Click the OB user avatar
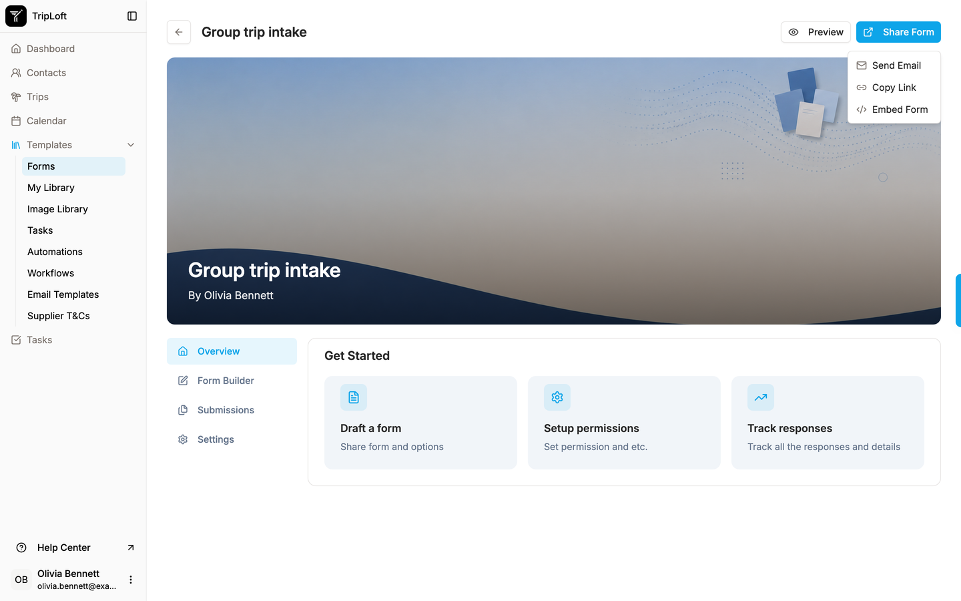Viewport: 961px width, 601px height. [21, 580]
